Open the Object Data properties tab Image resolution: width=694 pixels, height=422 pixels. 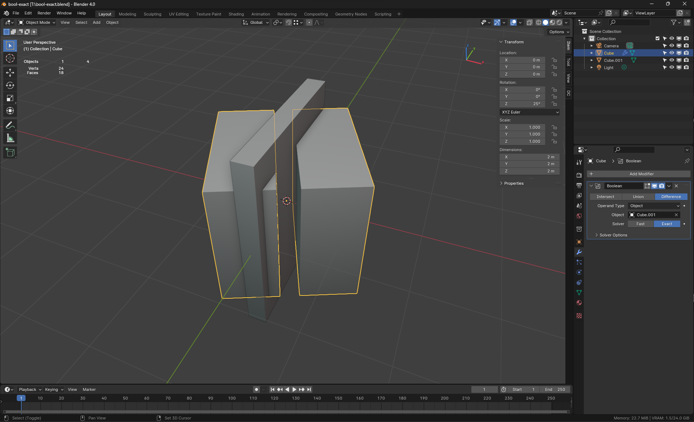pyautogui.click(x=579, y=293)
